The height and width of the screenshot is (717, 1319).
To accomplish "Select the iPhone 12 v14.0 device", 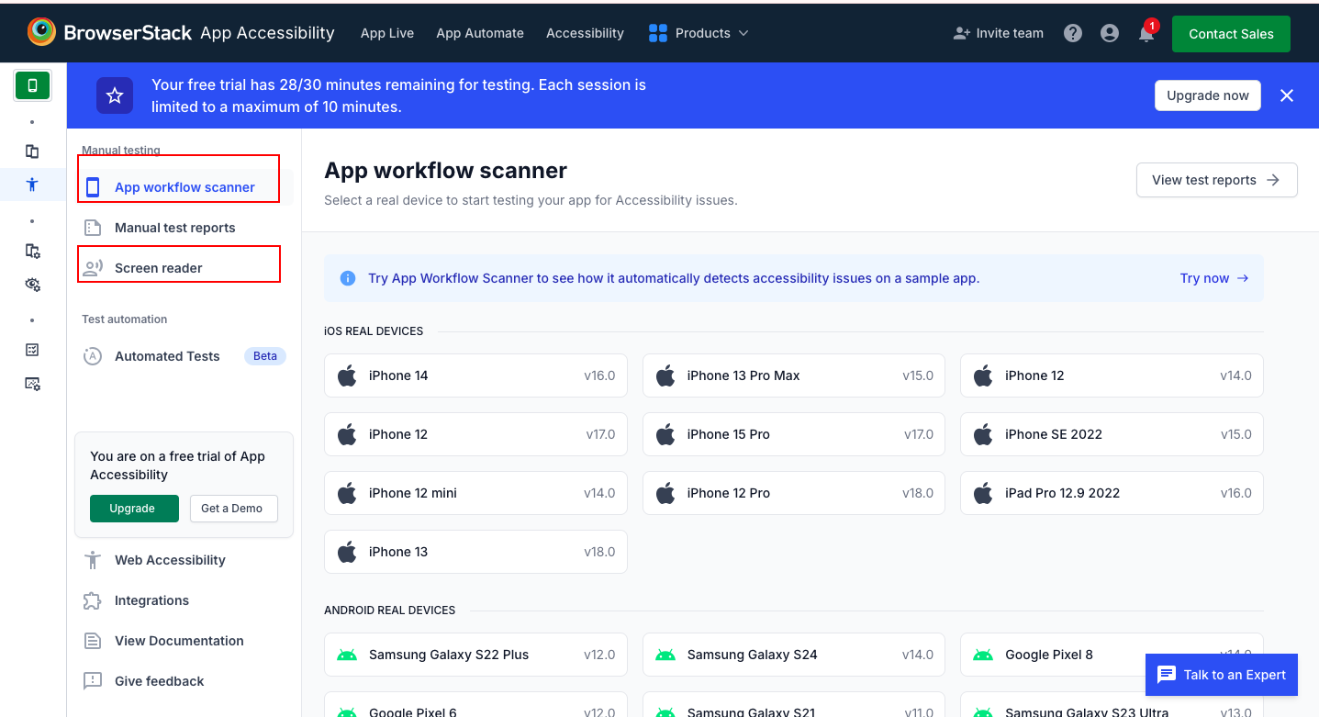I will 1112,375.
